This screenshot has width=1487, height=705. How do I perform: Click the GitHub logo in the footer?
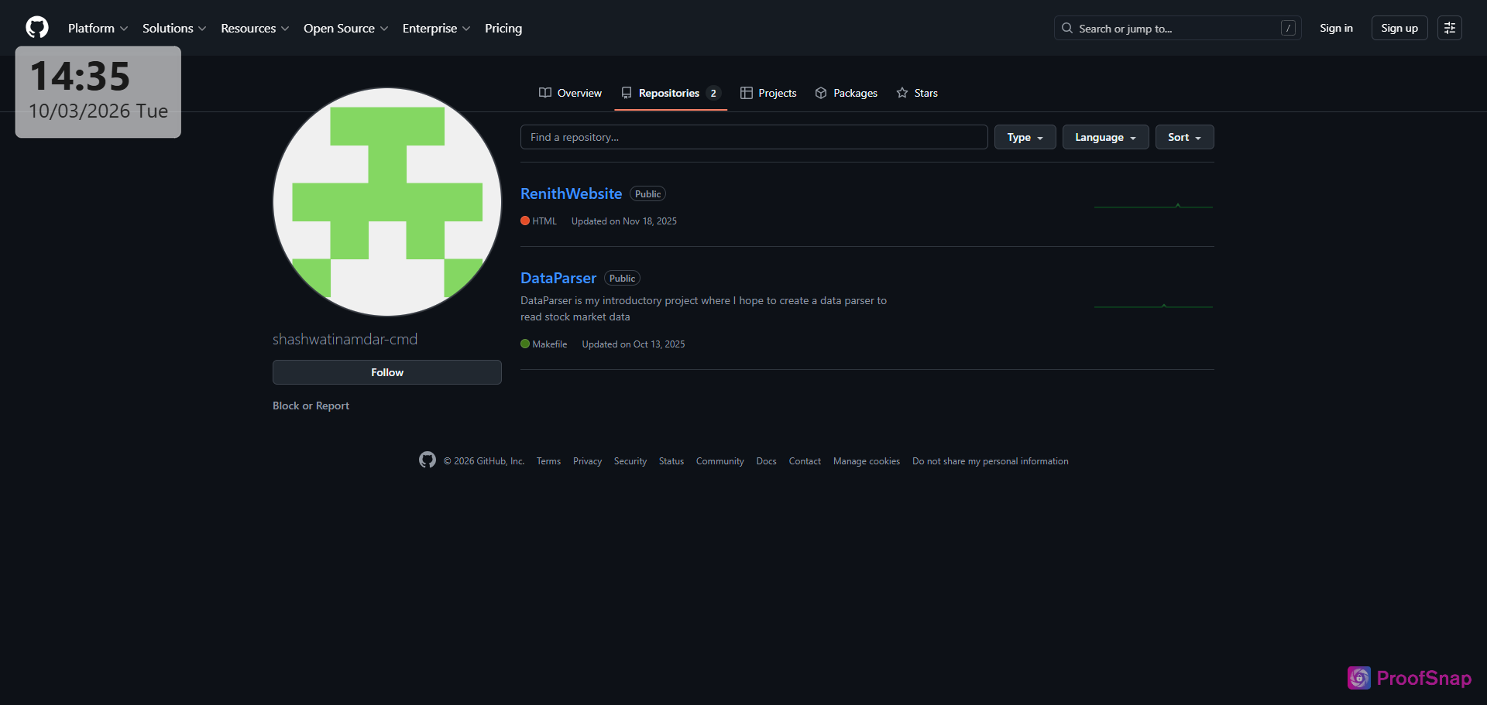428,460
